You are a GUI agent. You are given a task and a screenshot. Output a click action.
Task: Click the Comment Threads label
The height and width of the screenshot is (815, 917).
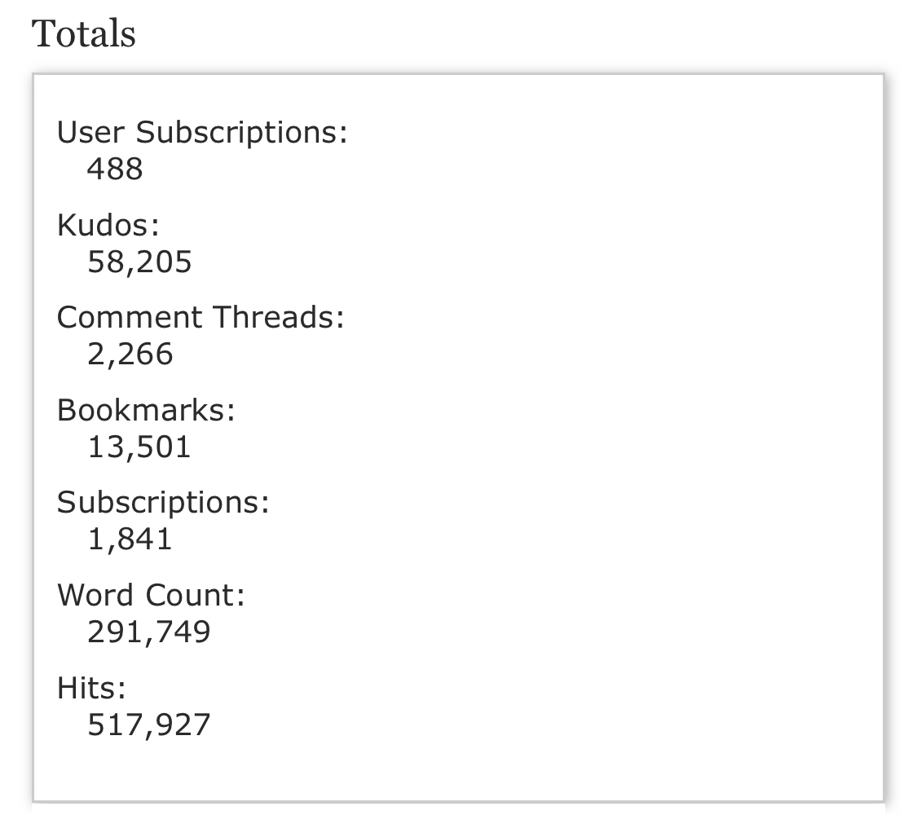(201, 317)
